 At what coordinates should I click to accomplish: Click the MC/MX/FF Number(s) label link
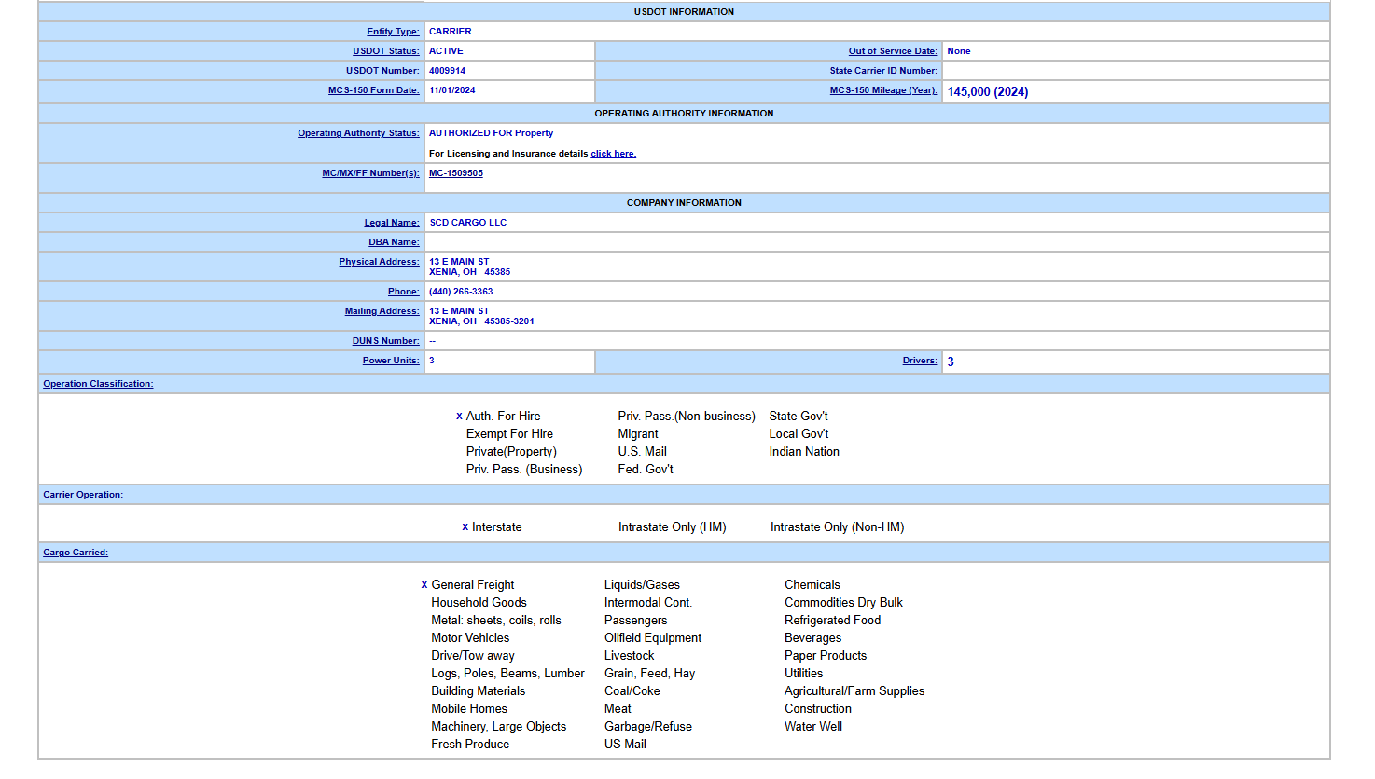point(370,173)
